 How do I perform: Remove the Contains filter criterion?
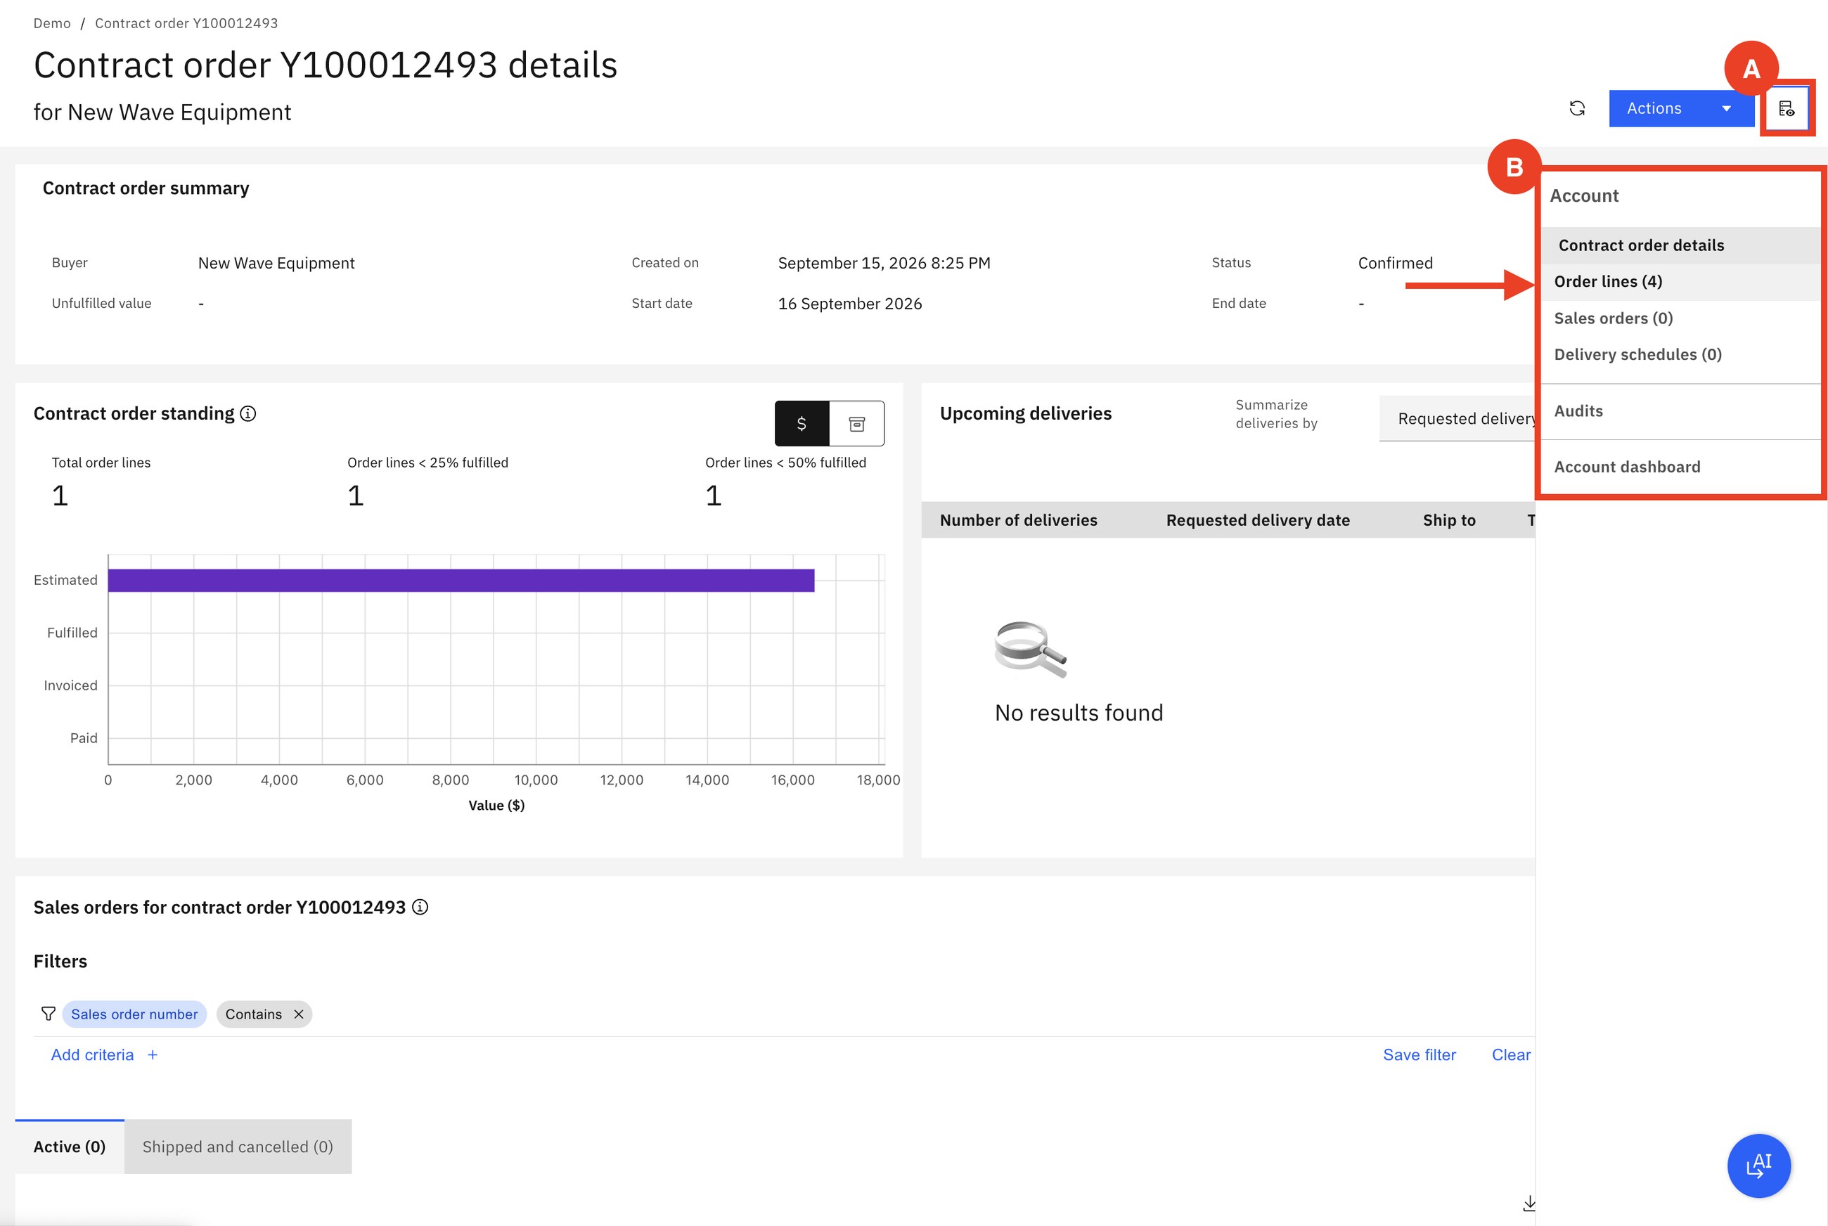click(299, 1014)
